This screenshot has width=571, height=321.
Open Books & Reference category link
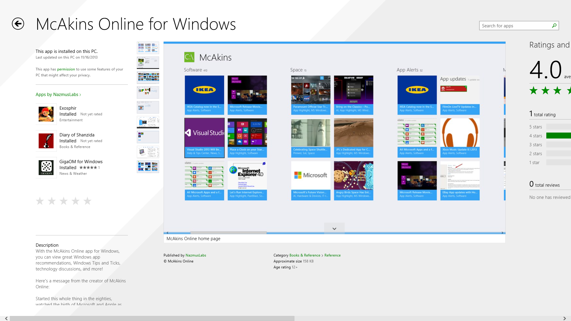[x=305, y=255]
